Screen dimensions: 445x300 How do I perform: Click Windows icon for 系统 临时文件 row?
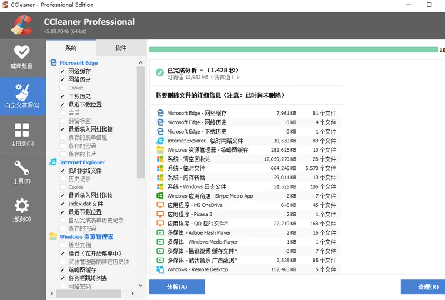pyautogui.click(x=160, y=168)
